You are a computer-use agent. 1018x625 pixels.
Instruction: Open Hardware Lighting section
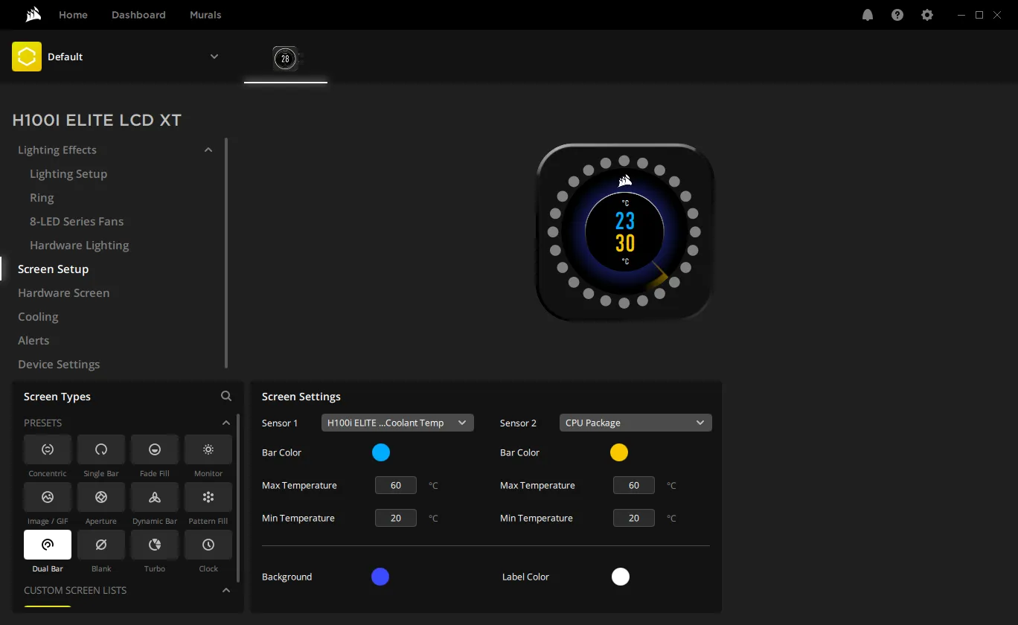(x=80, y=245)
